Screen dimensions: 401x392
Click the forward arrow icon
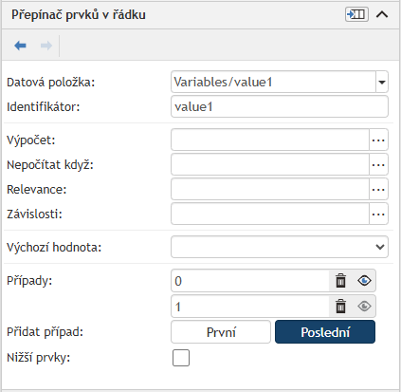[x=46, y=46]
